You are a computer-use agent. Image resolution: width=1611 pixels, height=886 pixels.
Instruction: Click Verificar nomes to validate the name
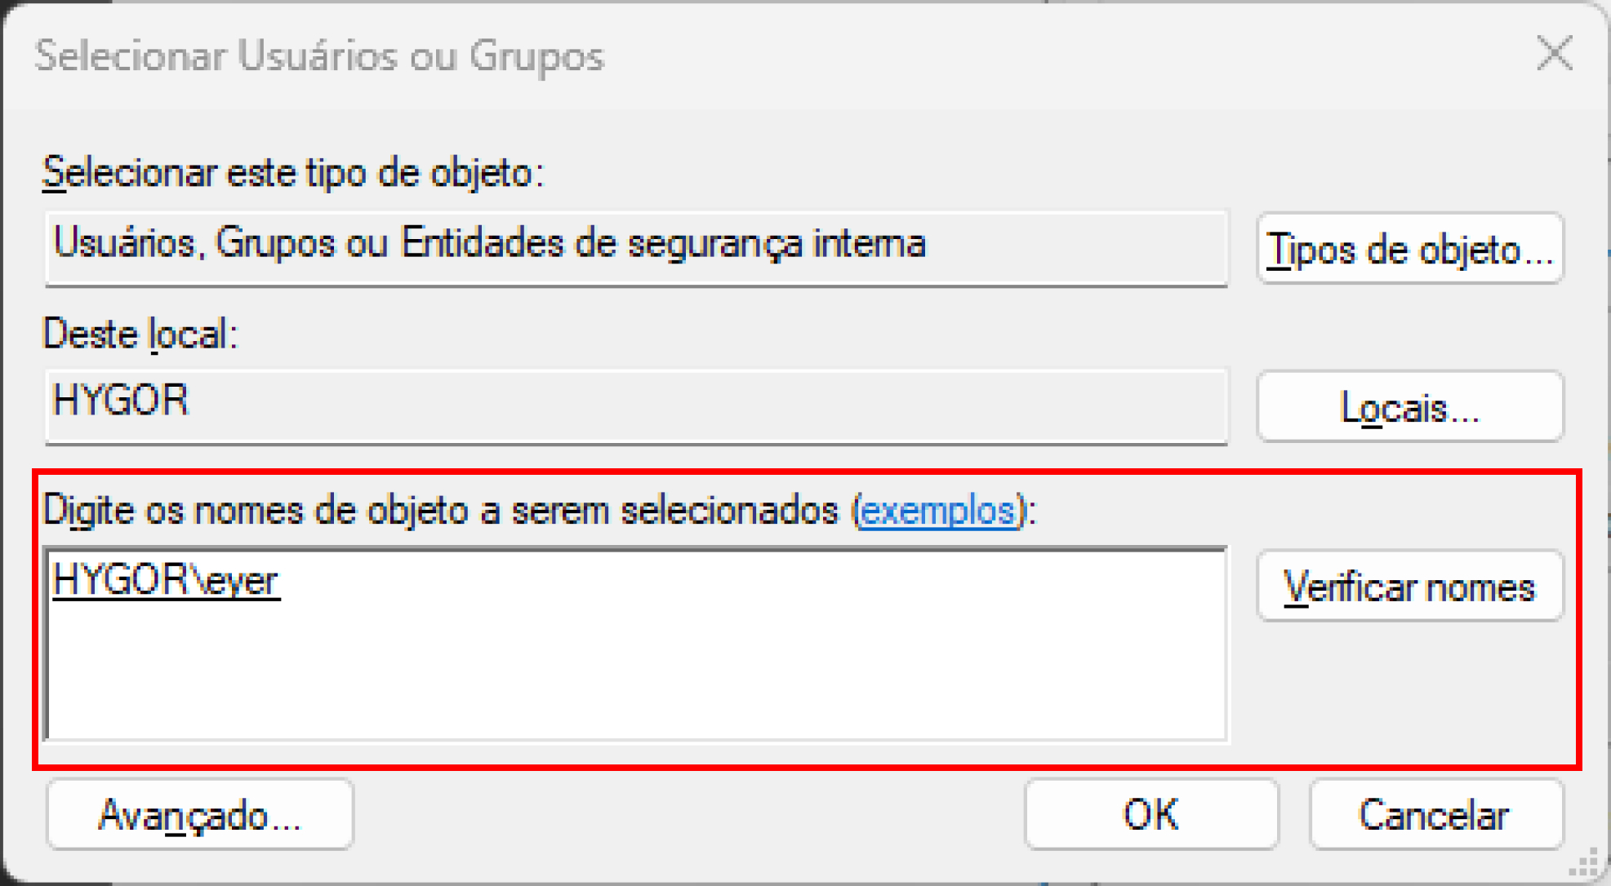pyautogui.click(x=1410, y=587)
